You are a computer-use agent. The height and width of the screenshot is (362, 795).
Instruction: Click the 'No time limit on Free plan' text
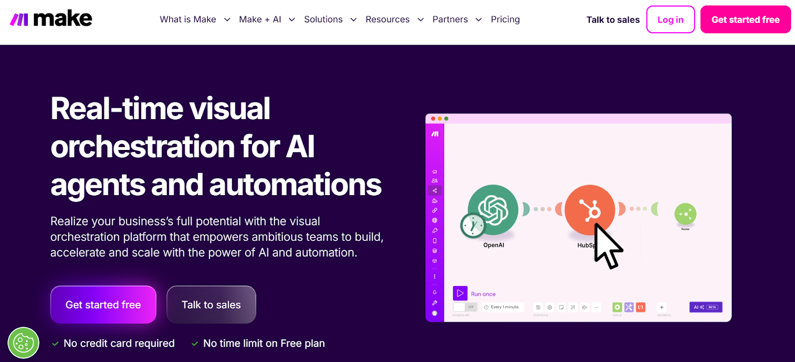pos(264,343)
